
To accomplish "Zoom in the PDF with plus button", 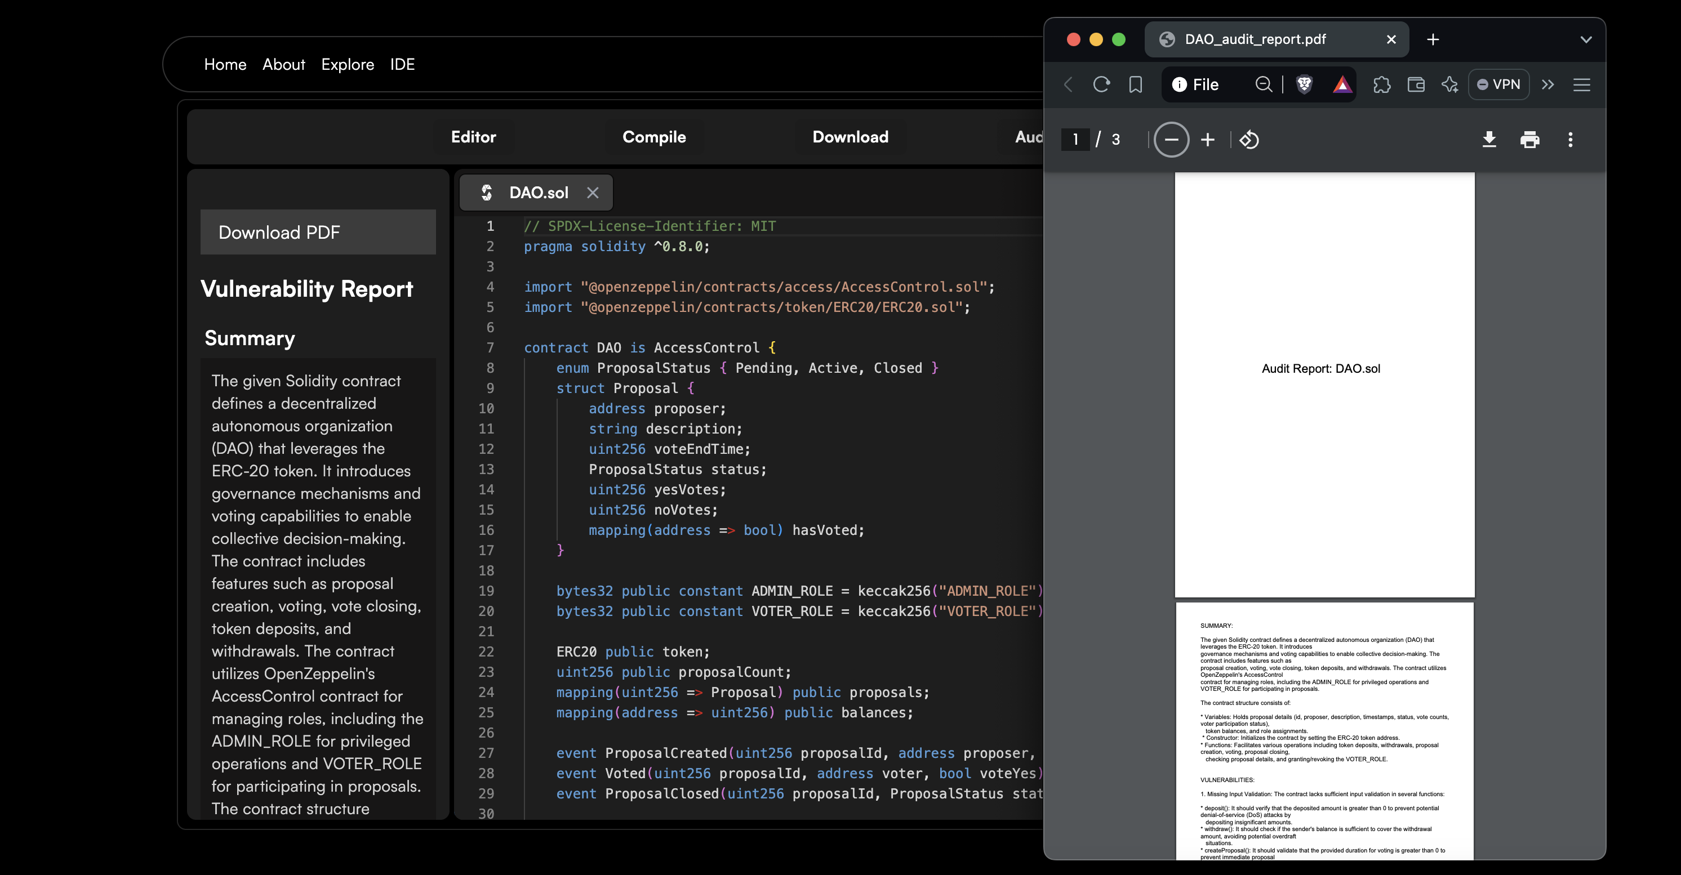I will point(1208,140).
